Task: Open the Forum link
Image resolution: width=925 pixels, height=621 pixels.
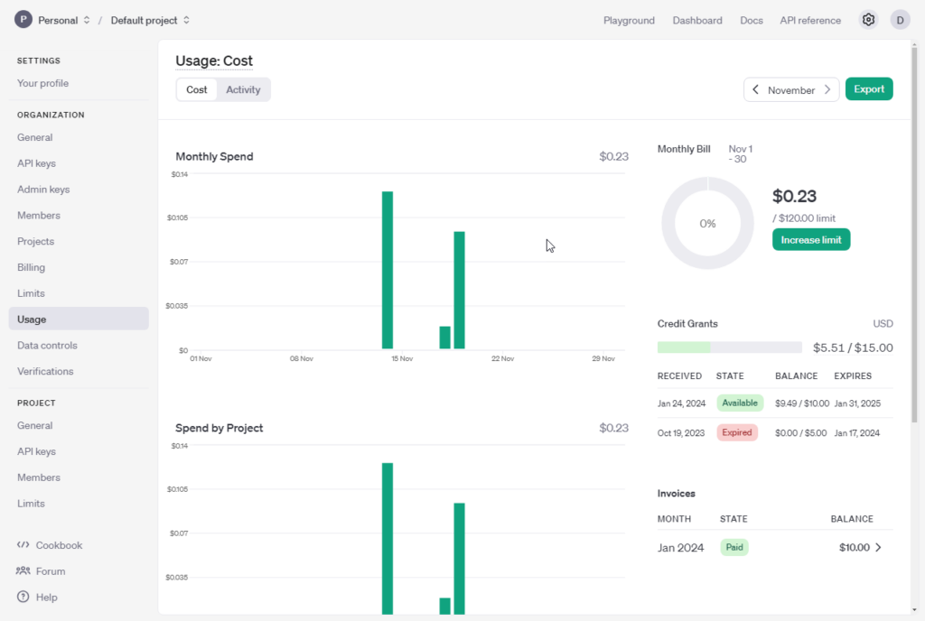Action: click(51, 571)
